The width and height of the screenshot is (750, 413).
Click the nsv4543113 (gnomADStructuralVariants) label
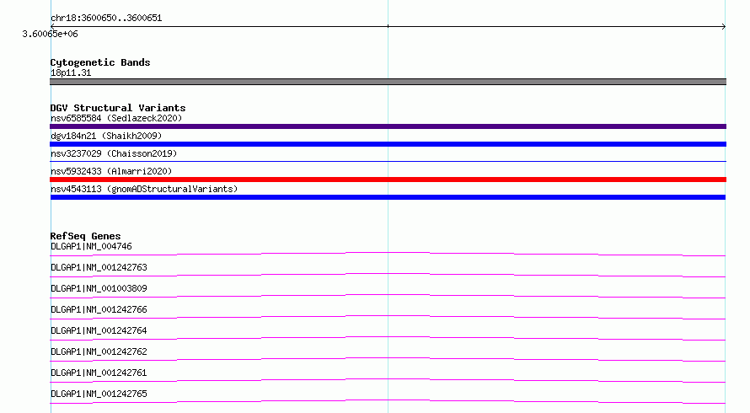coord(144,189)
